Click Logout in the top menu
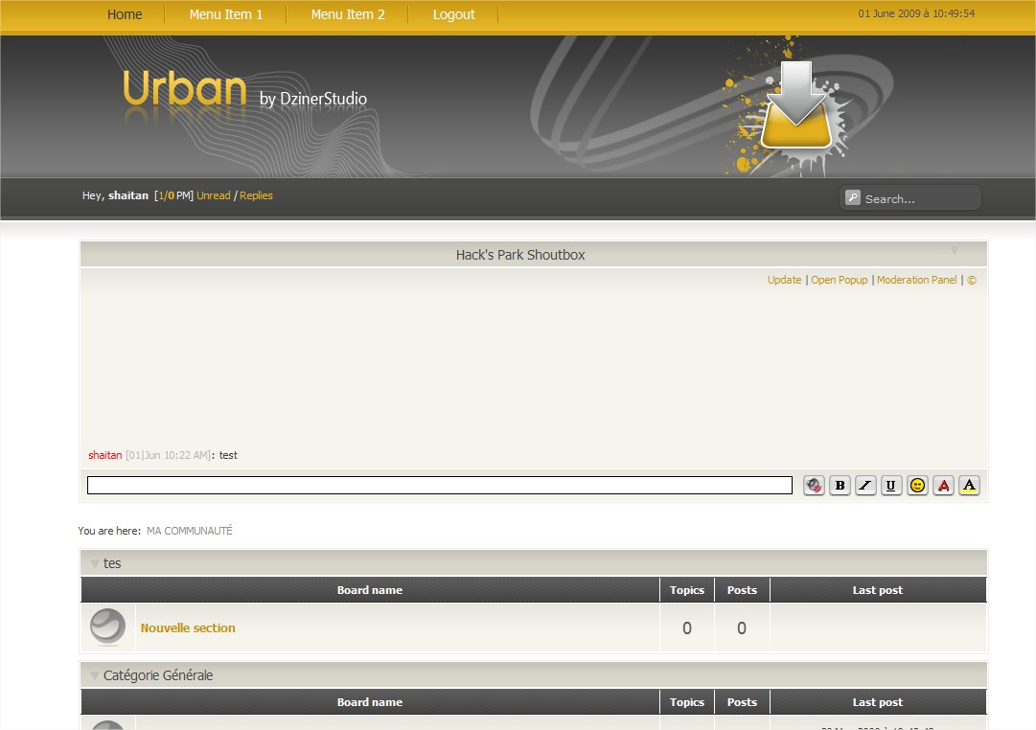 [x=453, y=14]
